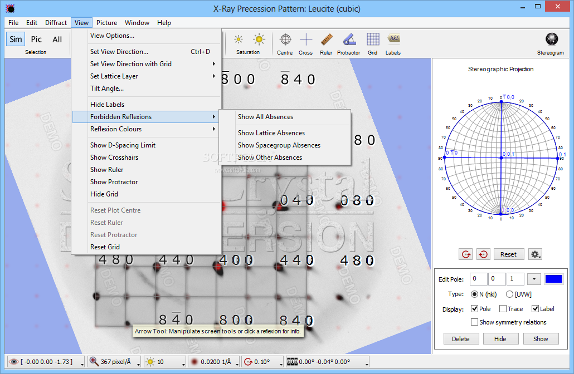Click the third Edit Pole index field
574x374 pixels.
click(x=515, y=279)
